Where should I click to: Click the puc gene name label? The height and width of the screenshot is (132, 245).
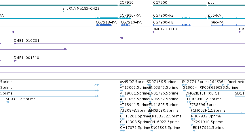point(211,3)
